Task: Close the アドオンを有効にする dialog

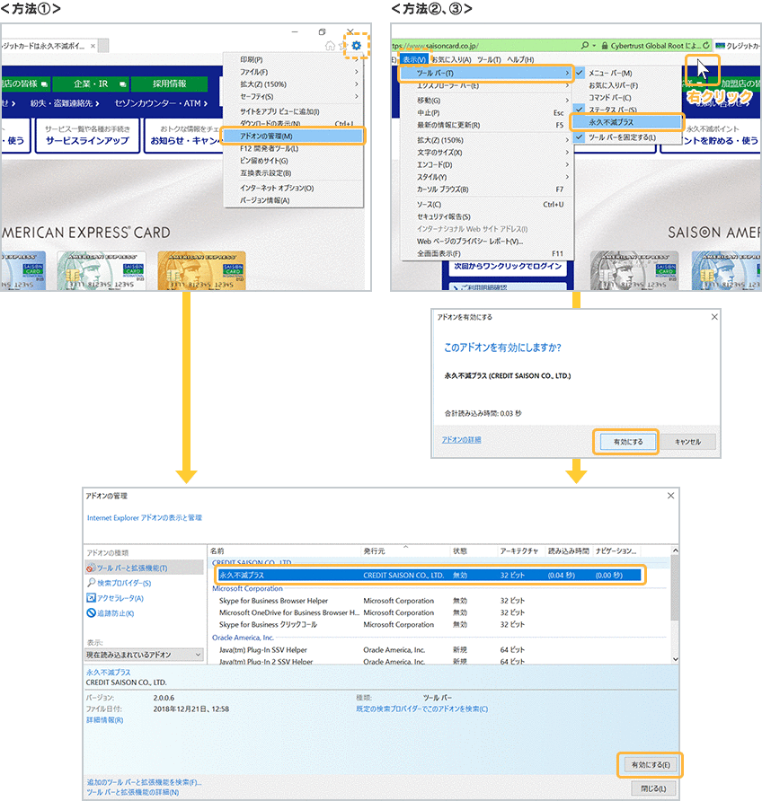Action: pyautogui.click(x=714, y=317)
